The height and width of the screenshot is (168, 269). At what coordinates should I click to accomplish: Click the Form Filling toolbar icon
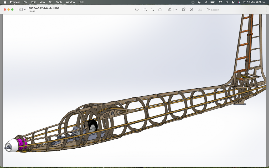point(200,9)
